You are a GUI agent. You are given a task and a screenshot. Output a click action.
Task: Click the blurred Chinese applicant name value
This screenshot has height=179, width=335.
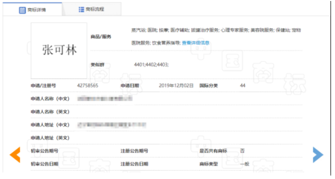[105, 98]
